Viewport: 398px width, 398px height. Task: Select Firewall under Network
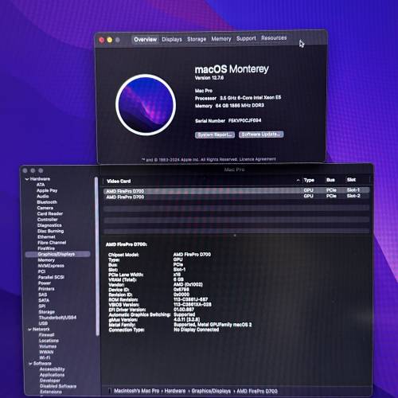point(47,335)
